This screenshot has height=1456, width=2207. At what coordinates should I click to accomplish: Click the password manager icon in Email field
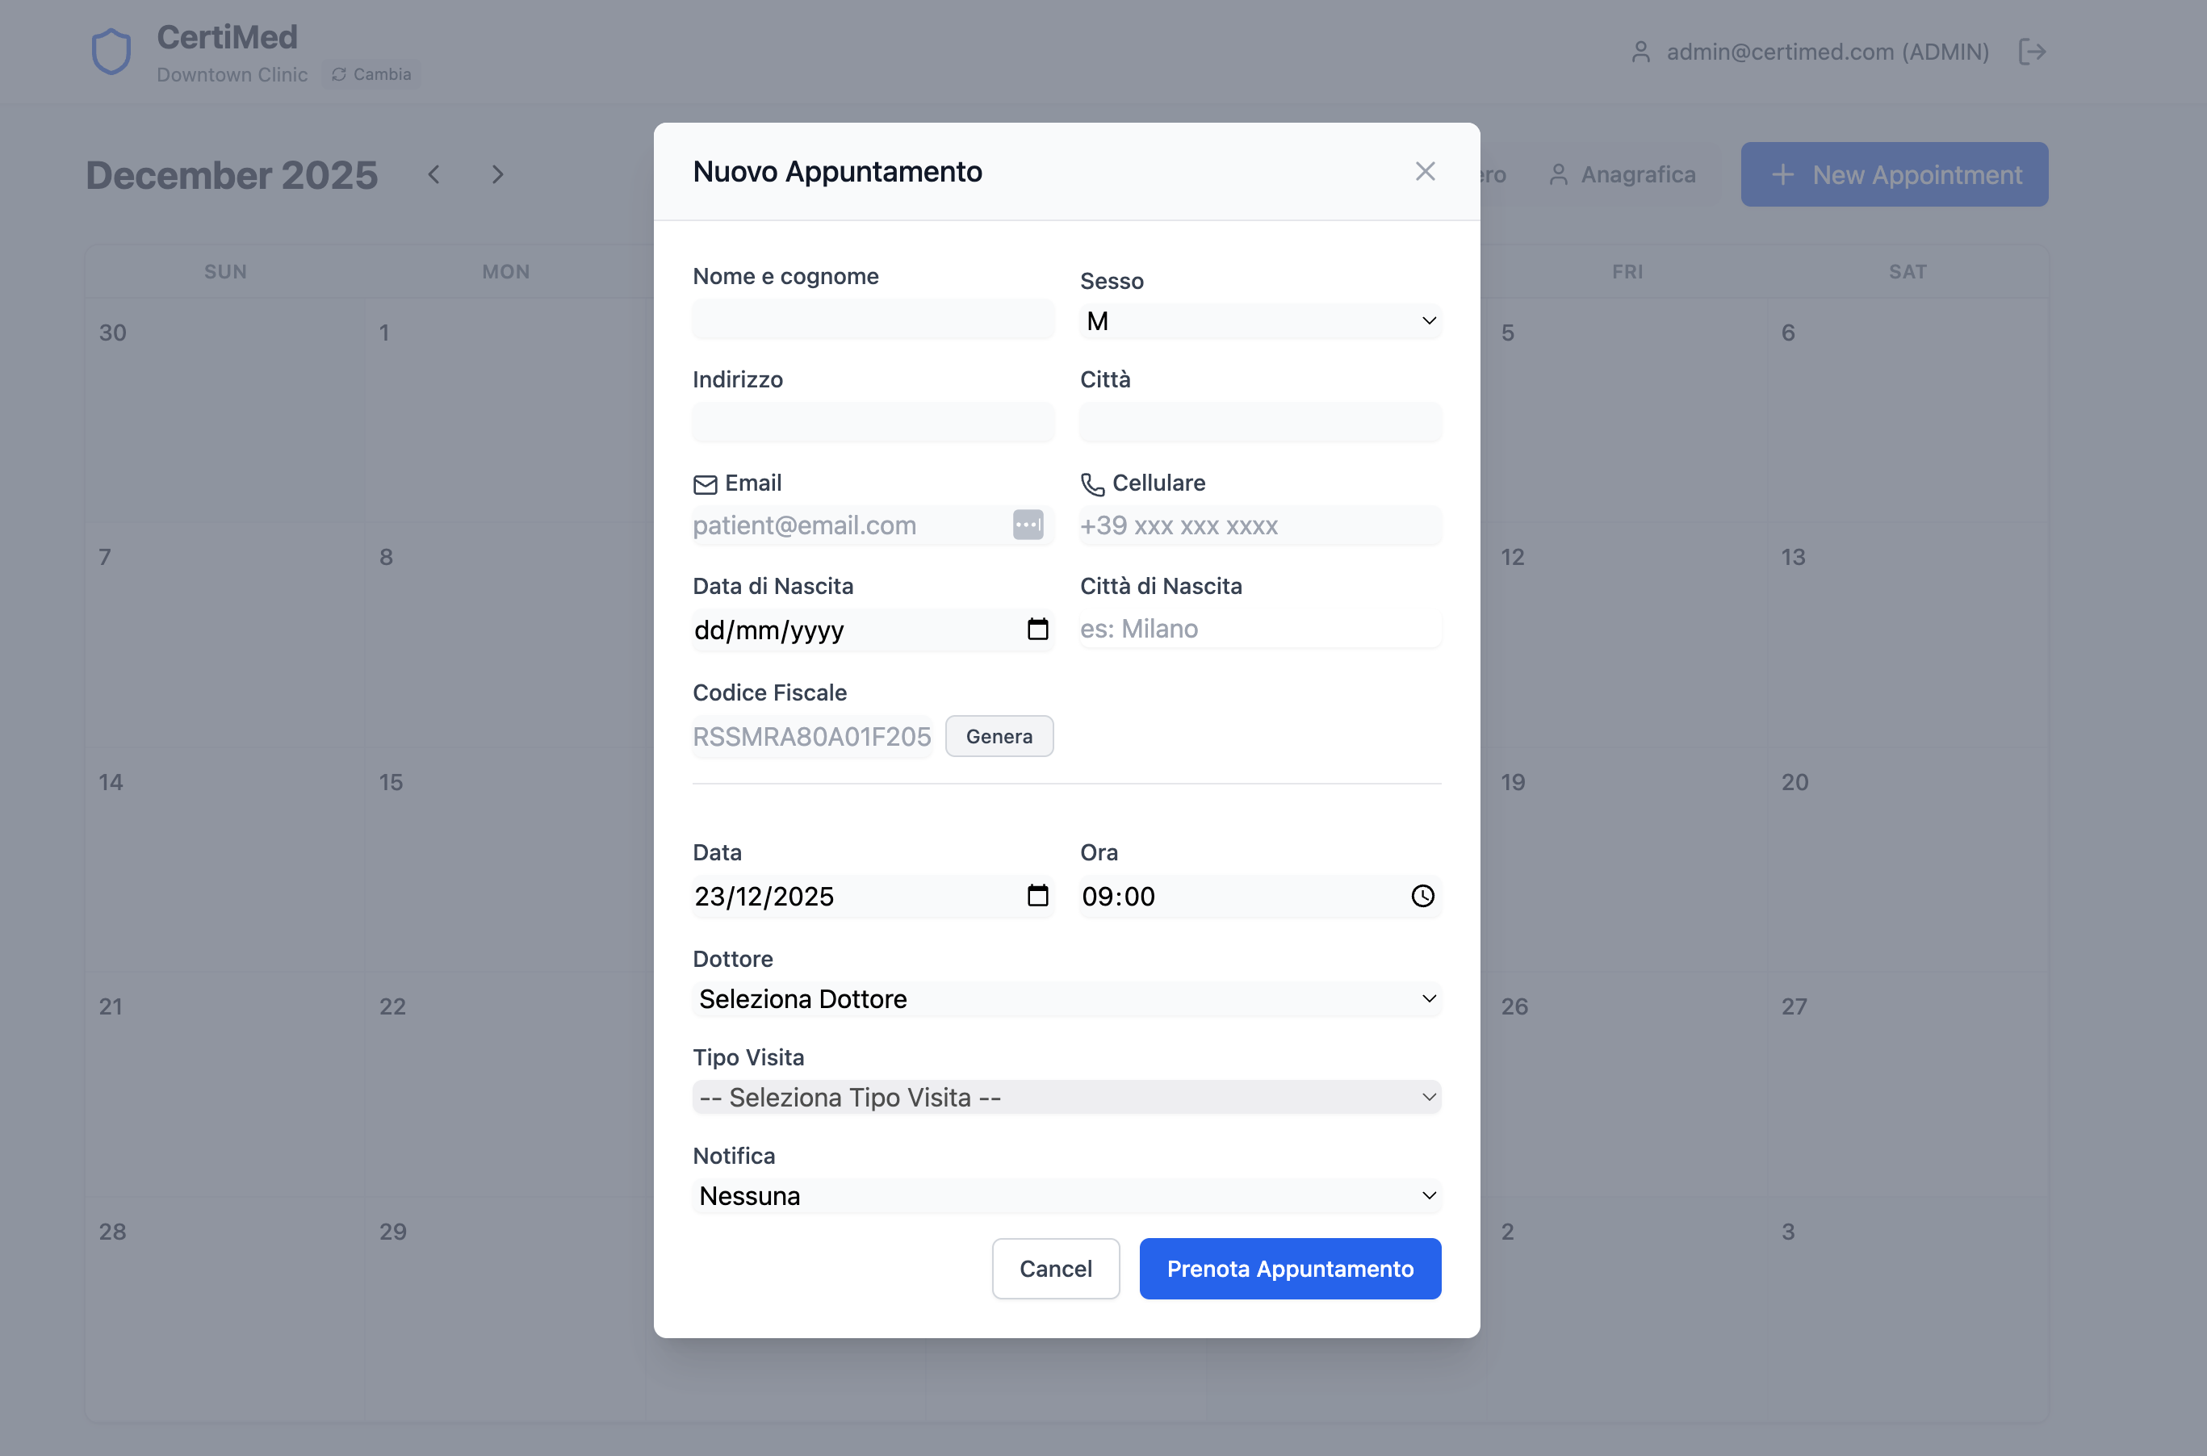point(1027,525)
